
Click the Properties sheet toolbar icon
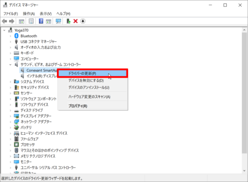[x=31, y=21]
